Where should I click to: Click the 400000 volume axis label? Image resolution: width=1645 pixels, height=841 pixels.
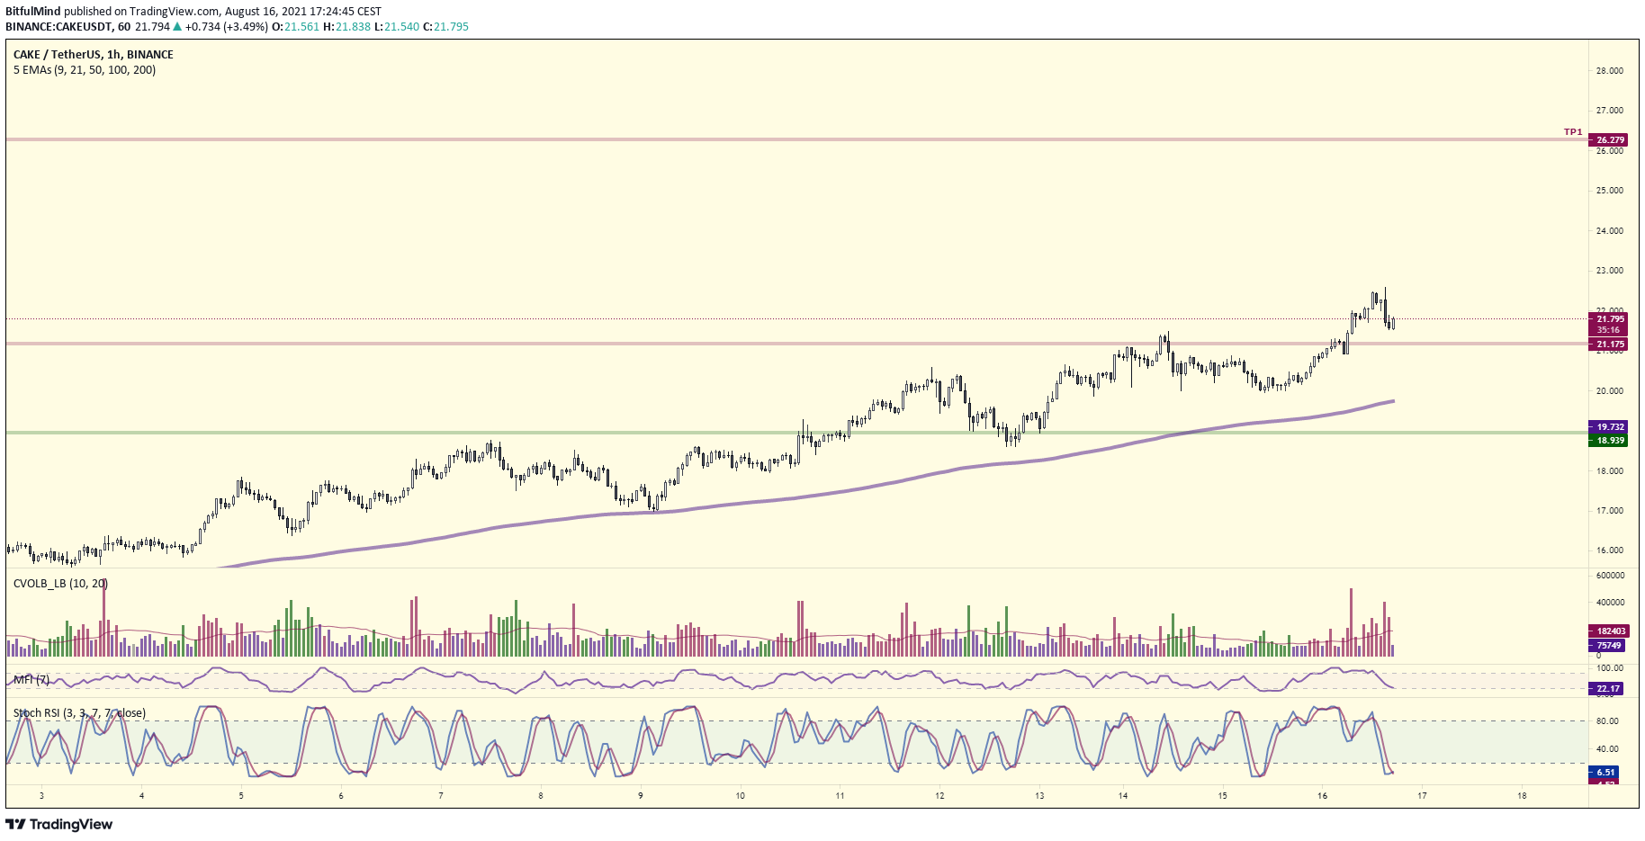pos(1610,603)
